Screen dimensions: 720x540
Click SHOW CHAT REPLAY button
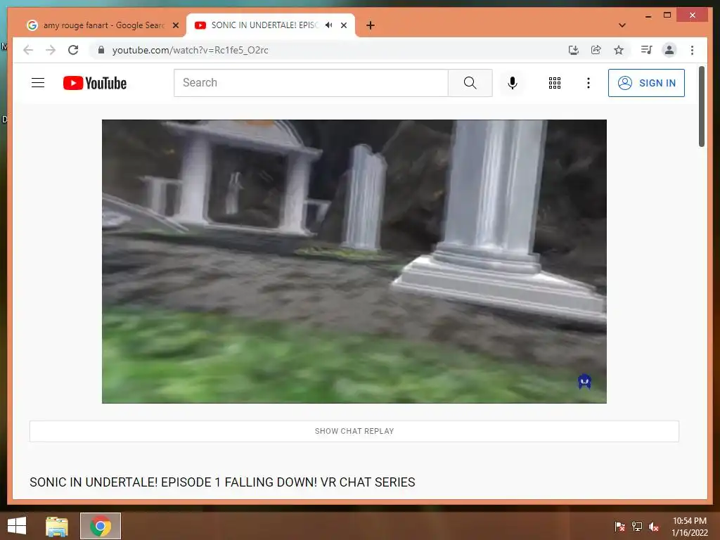pos(354,431)
